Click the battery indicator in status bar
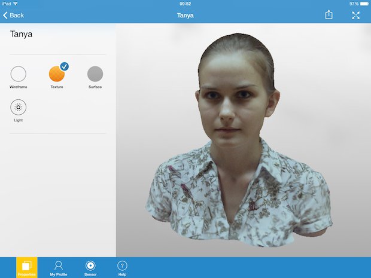The width and height of the screenshot is (371, 278). pos(363,4)
